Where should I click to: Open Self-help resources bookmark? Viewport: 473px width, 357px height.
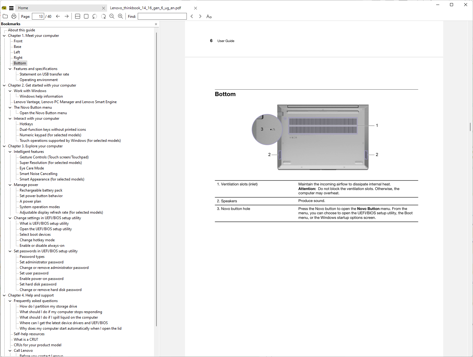[x=29, y=334]
